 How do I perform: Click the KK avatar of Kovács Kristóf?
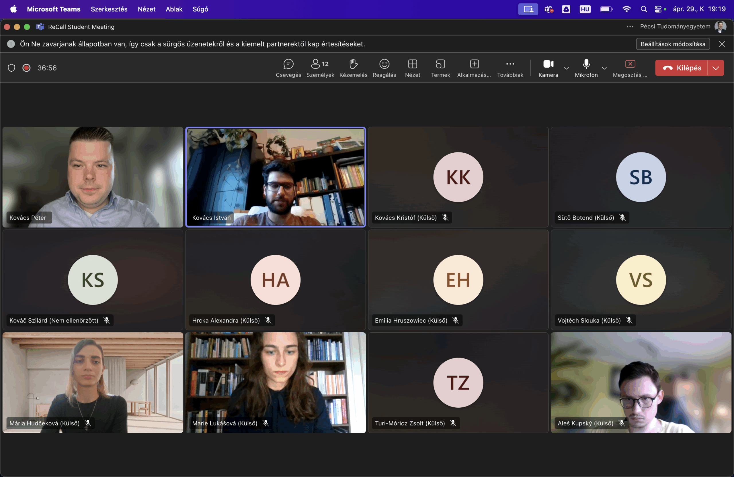[x=458, y=177]
